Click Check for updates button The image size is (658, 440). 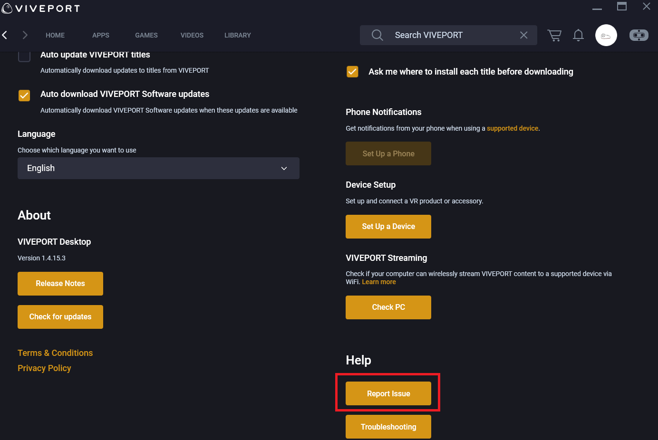(x=60, y=317)
